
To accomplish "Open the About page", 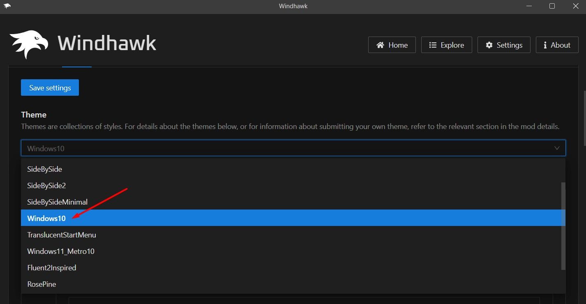I will click(557, 45).
